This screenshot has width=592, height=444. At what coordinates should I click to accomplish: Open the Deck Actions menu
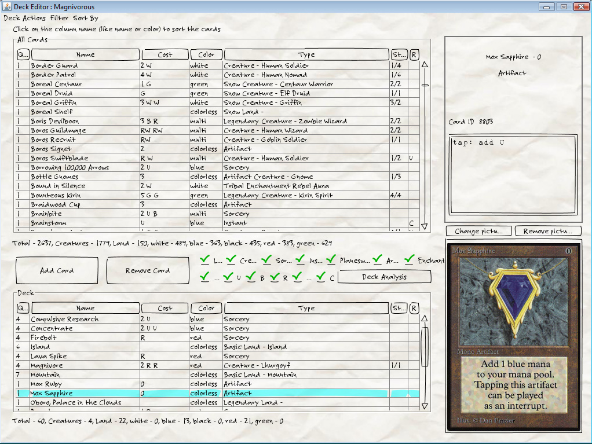[x=25, y=19]
